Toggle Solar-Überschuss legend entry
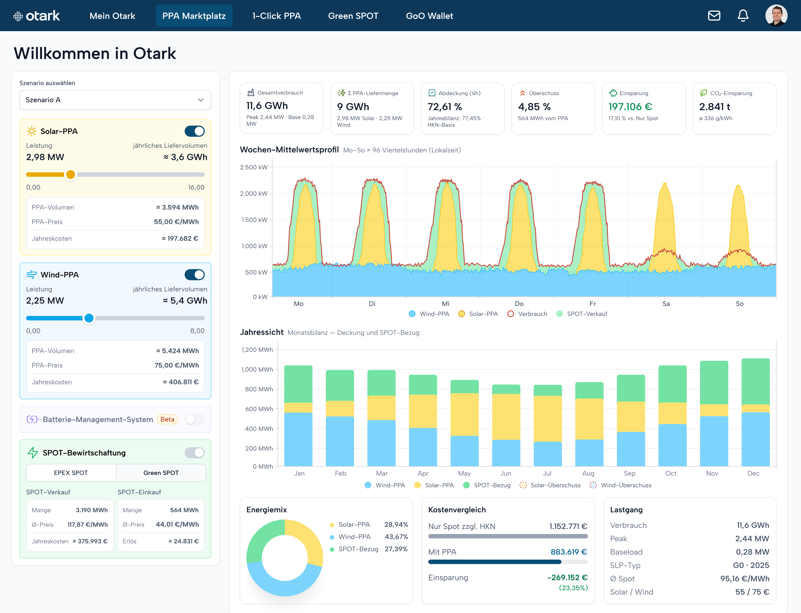Image resolution: width=801 pixels, height=613 pixels. pos(550,485)
